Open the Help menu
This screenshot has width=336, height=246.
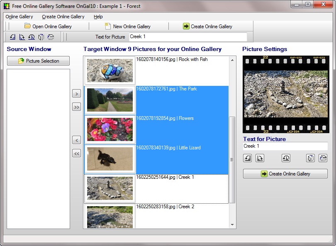(x=98, y=17)
